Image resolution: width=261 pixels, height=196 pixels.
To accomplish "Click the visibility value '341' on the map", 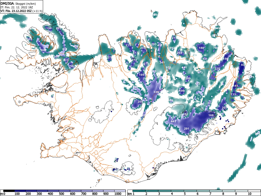I will pyautogui.click(x=162, y=63).
